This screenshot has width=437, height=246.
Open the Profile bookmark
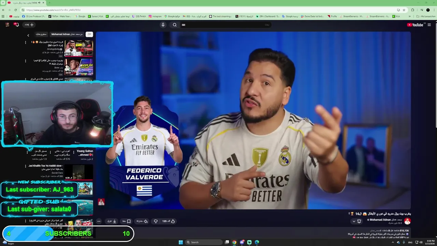coord(332,16)
